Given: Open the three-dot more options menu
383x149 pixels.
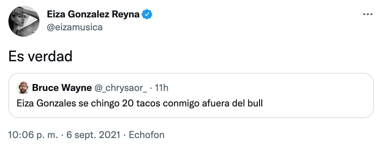Looking at the screenshot, I should pyautogui.click(x=368, y=15).
